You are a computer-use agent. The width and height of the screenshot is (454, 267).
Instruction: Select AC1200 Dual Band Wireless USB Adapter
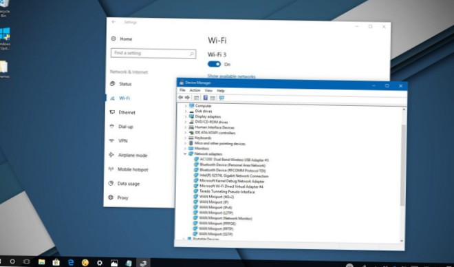pos(235,160)
